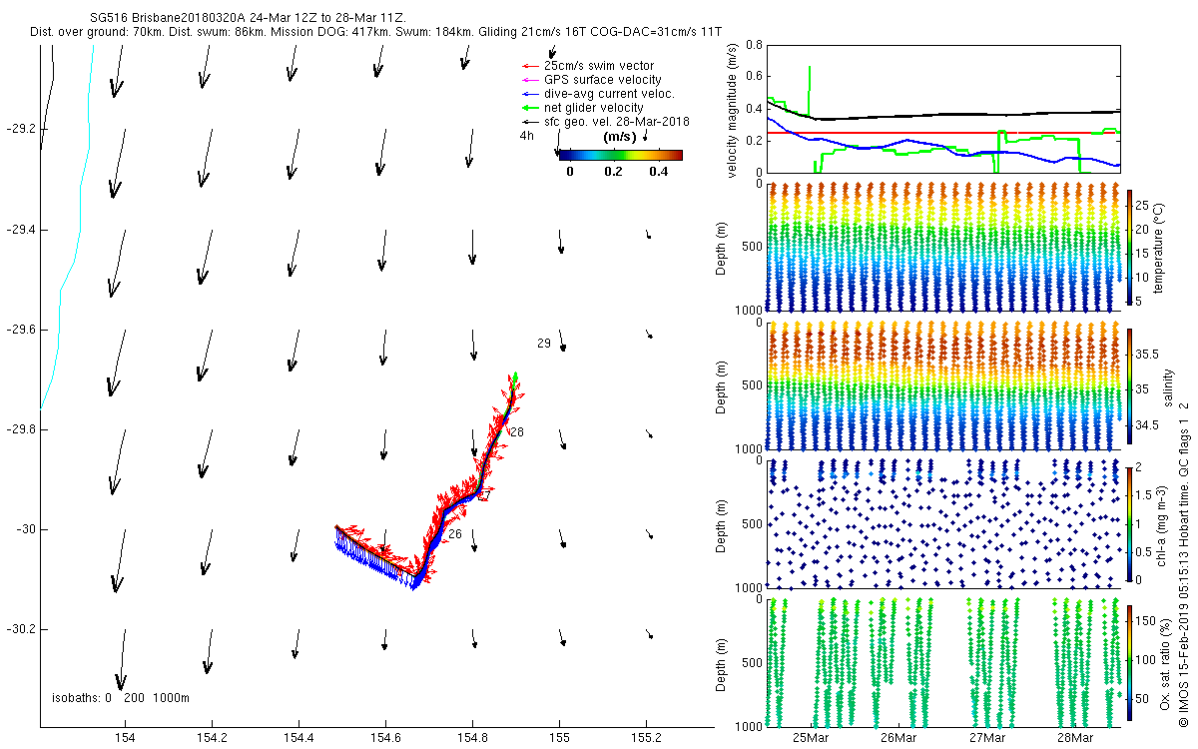1198x749 pixels.
Task: Click the velocity (m/s) colorbar
Action: click(620, 155)
